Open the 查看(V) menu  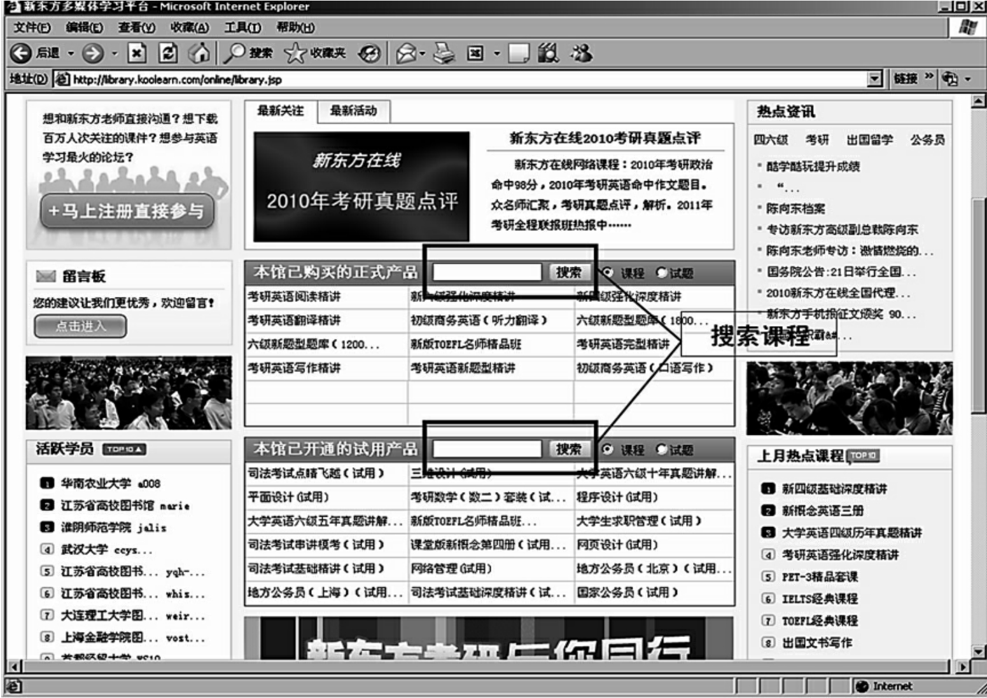click(x=137, y=27)
